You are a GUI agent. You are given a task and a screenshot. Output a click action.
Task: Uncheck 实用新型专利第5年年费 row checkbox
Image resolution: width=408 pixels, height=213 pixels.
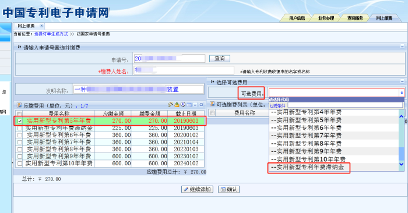pyautogui.click(x=20, y=121)
